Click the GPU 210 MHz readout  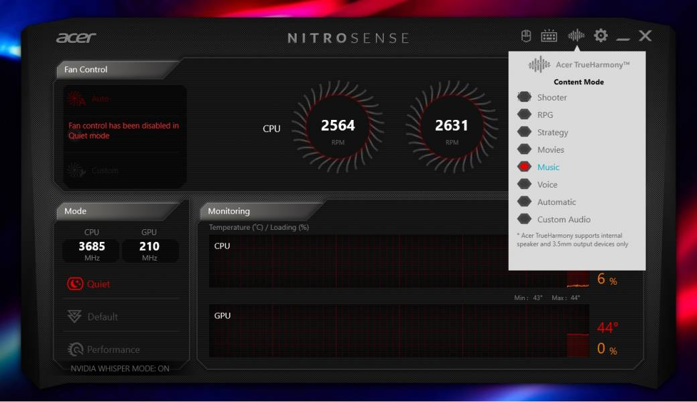point(149,251)
